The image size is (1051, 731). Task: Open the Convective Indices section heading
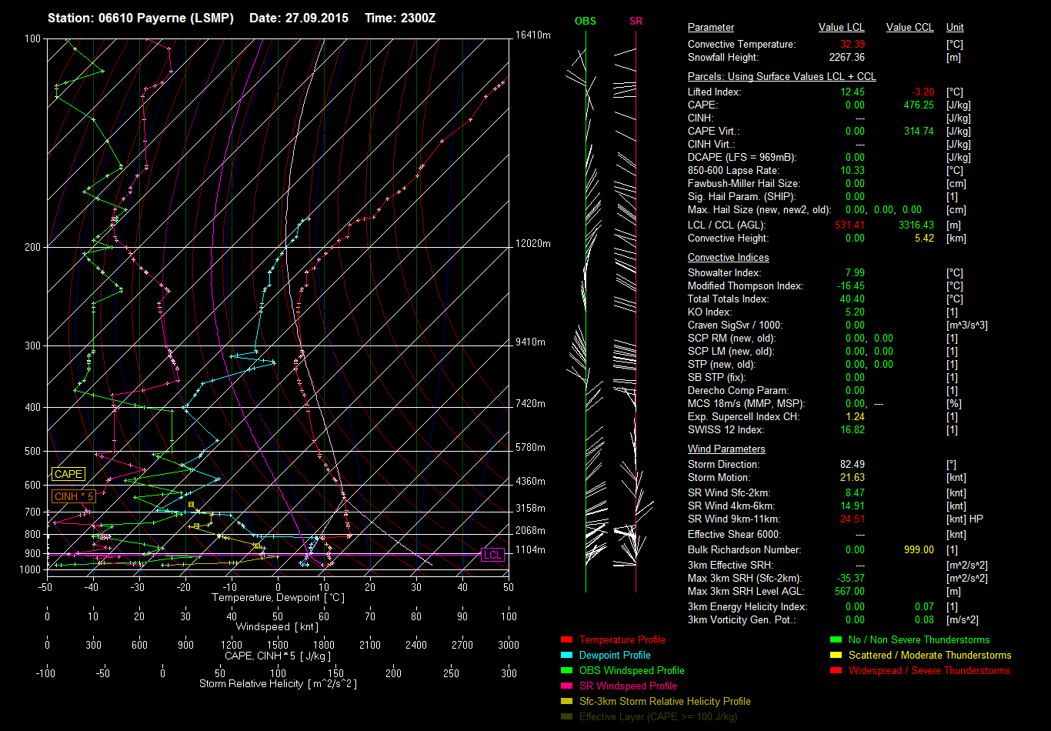coord(728,258)
